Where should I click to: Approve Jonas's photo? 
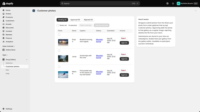coord(124,59)
